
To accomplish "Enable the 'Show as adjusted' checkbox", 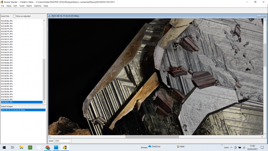I will click(14, 16).
